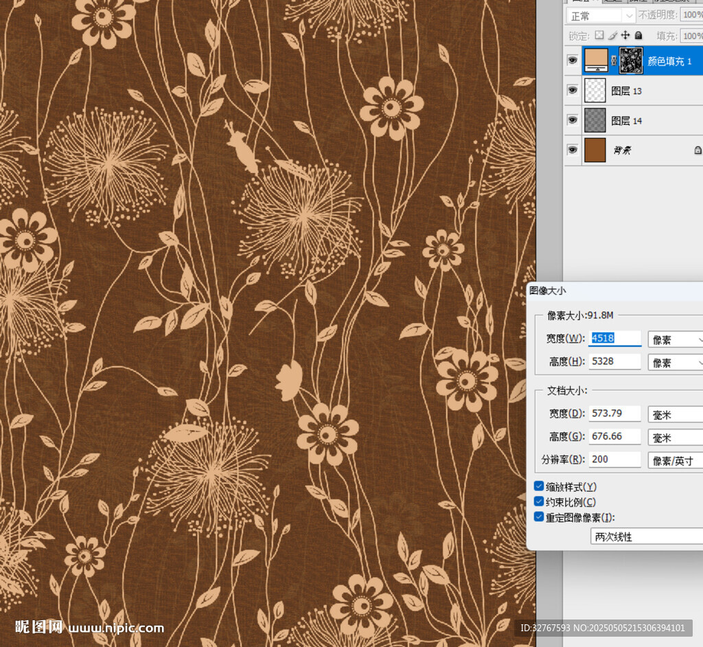Screen dimensions: 703x647
Task: Click the 分辨率 resolution input field
Action: point(614,459)
